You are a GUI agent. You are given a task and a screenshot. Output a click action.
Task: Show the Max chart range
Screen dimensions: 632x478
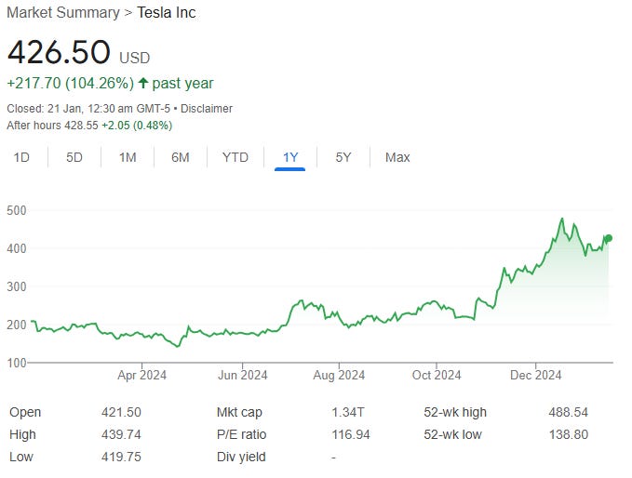point(397,157)
